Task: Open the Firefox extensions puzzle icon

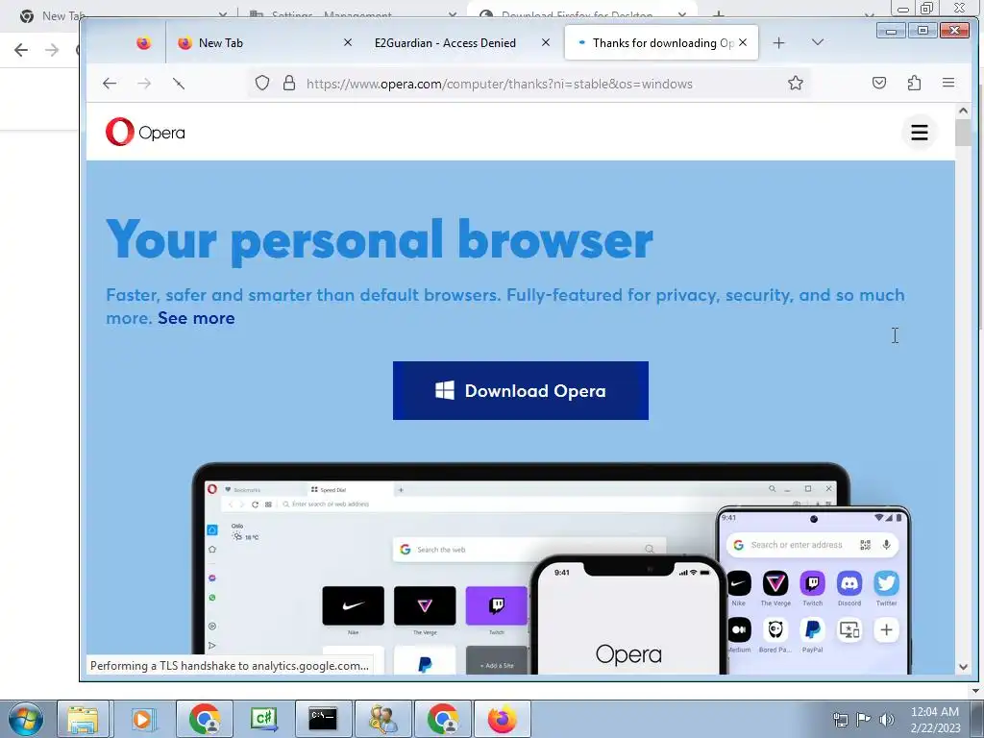Action: coord(915,83)
